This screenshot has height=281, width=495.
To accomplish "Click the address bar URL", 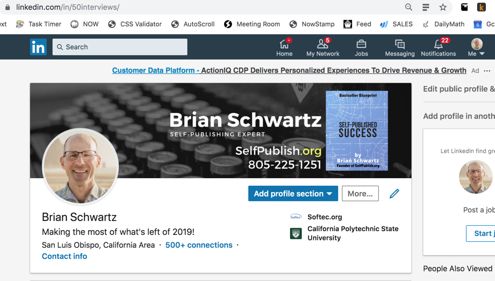I will pyautogui.click(x=67, y=7).
